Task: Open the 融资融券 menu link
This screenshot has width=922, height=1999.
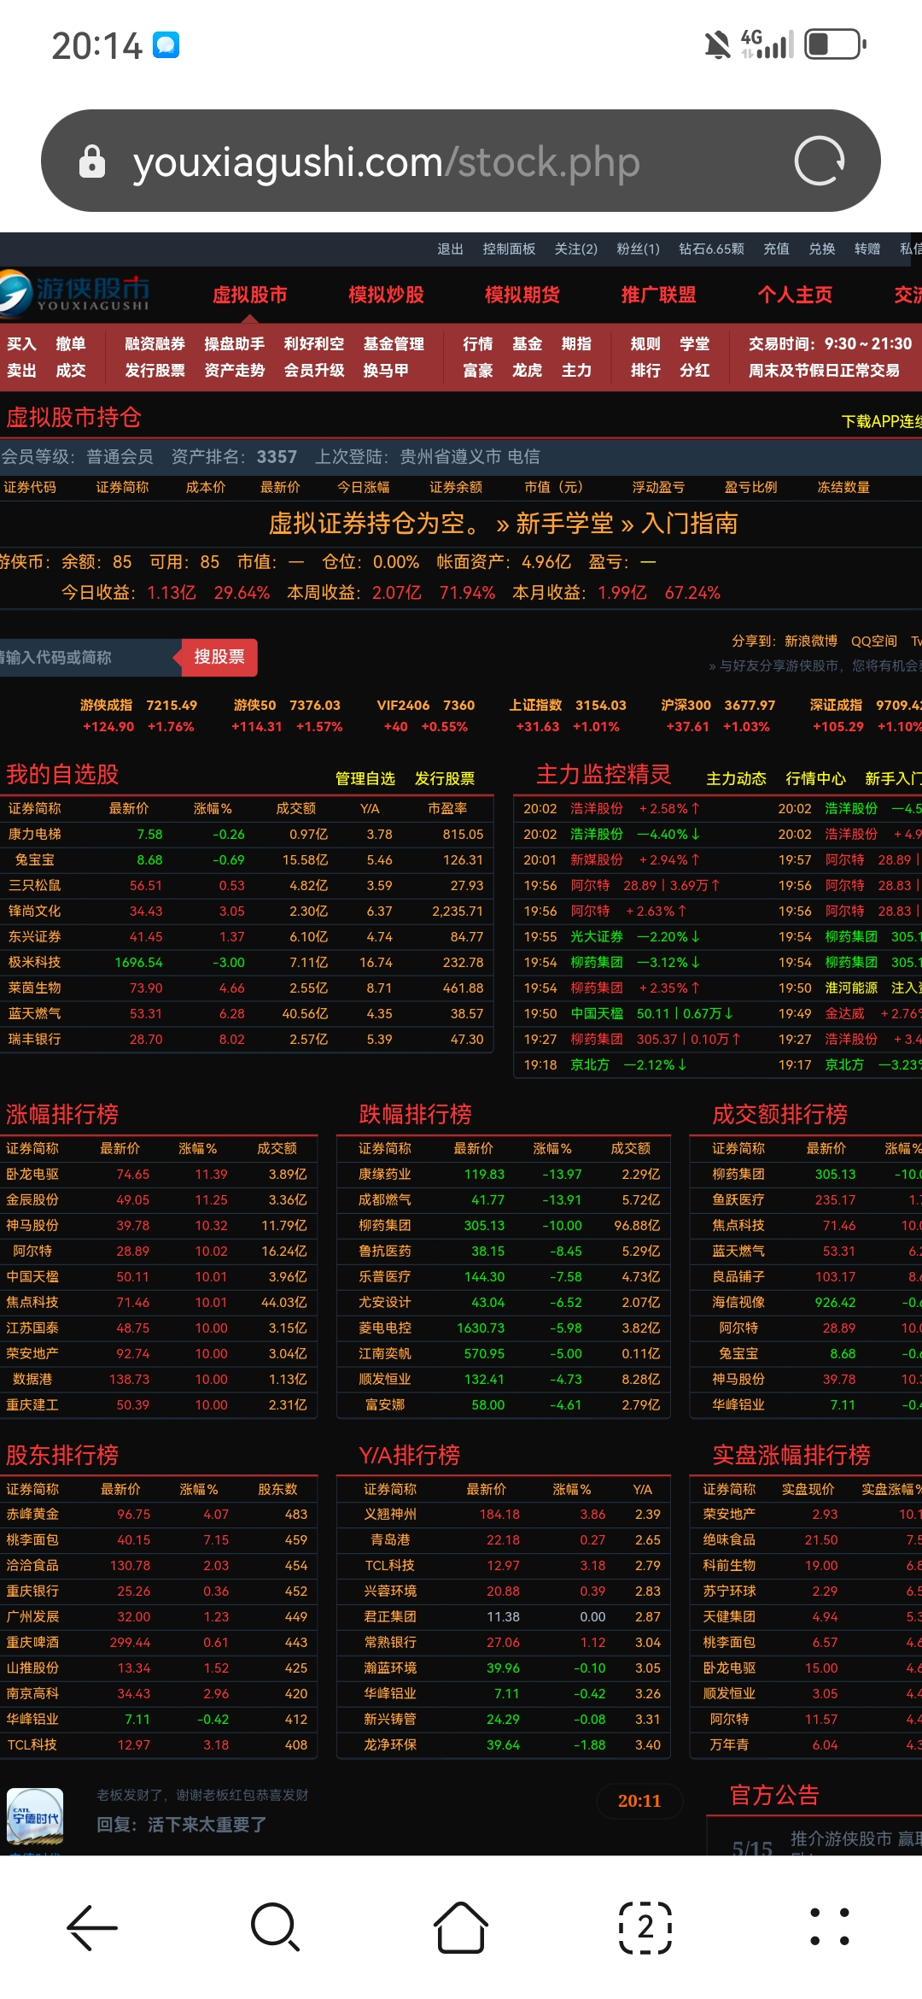Action: pos(155,343)
